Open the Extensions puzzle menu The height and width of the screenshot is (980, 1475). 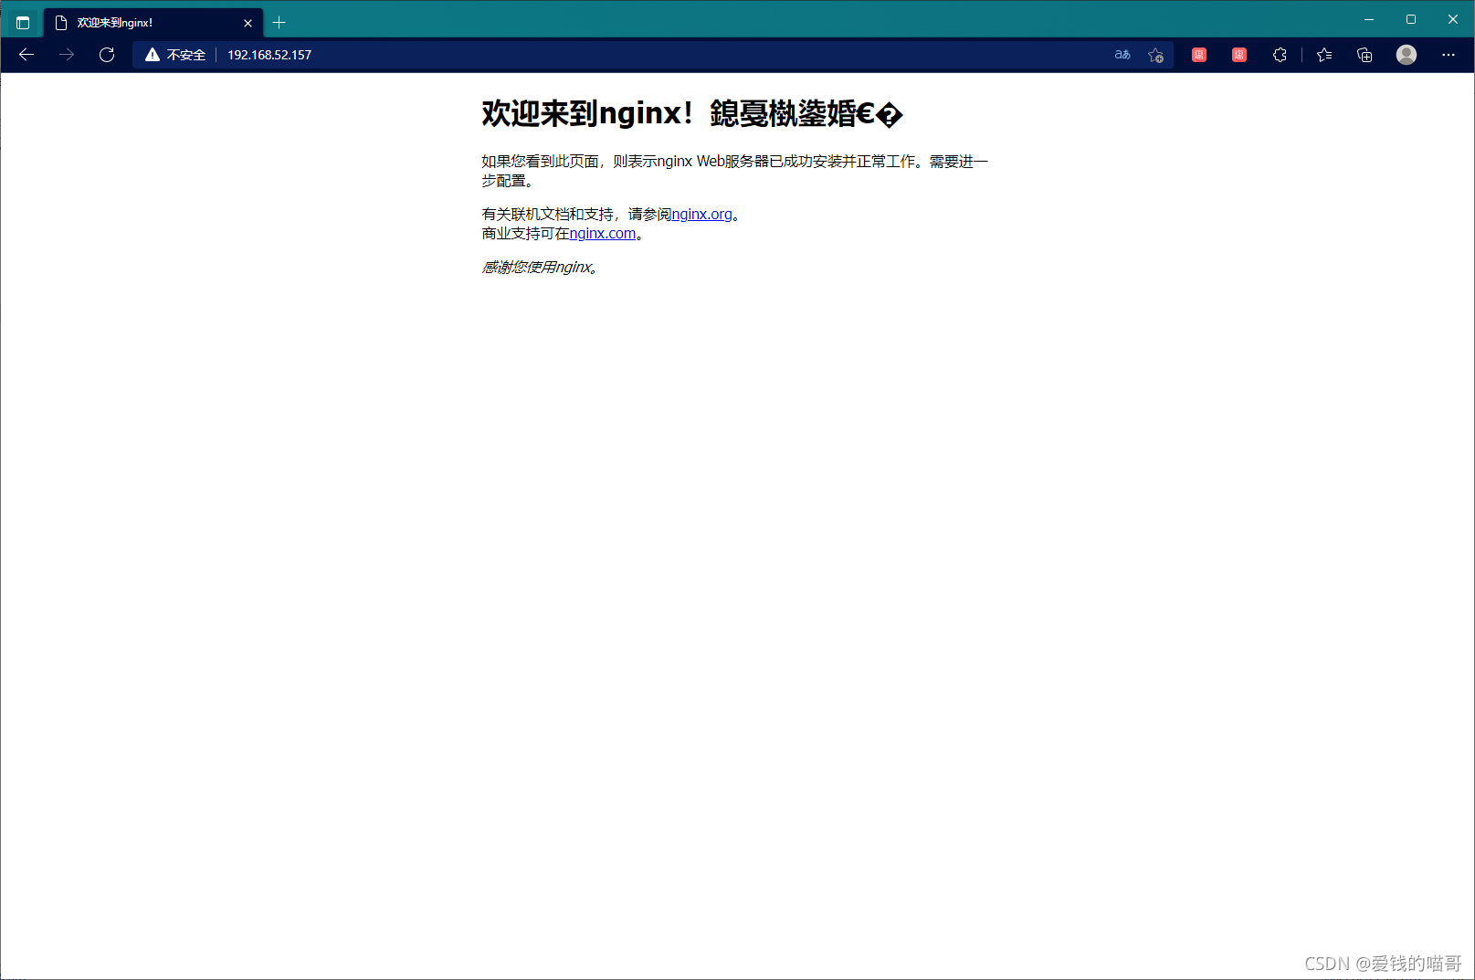[x=1280, y=55]
